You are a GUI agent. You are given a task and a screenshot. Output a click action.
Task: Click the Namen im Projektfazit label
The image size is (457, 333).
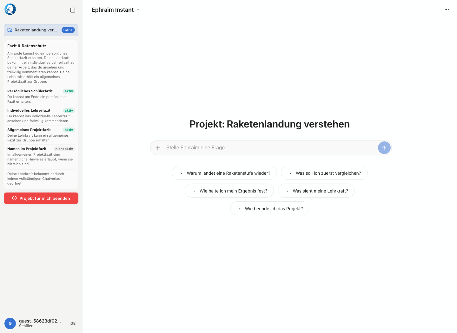tap(27, 149)
